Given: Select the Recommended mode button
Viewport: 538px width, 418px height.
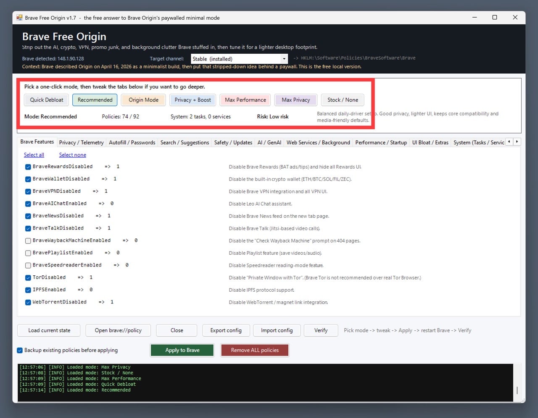Looking at the screenshot, I should coord(95,100).
